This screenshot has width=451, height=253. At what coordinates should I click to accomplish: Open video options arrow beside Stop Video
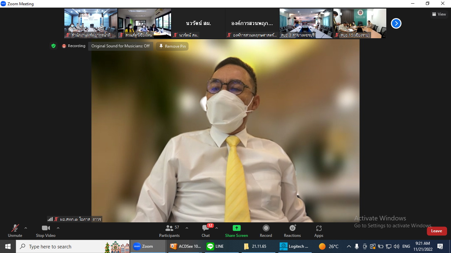(58, 228)
